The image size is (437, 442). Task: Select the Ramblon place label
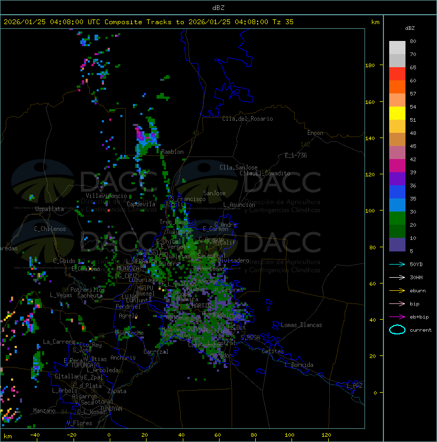click(172, 152)
